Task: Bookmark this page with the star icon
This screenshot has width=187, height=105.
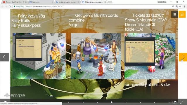Action: 180,6
